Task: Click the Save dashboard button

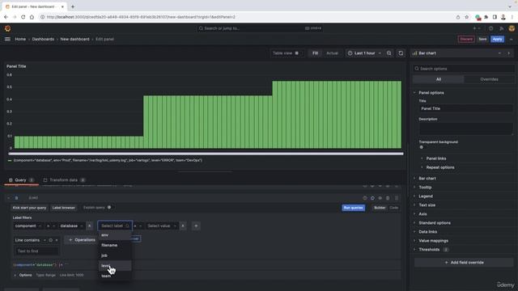Action: tap(482, 39)
